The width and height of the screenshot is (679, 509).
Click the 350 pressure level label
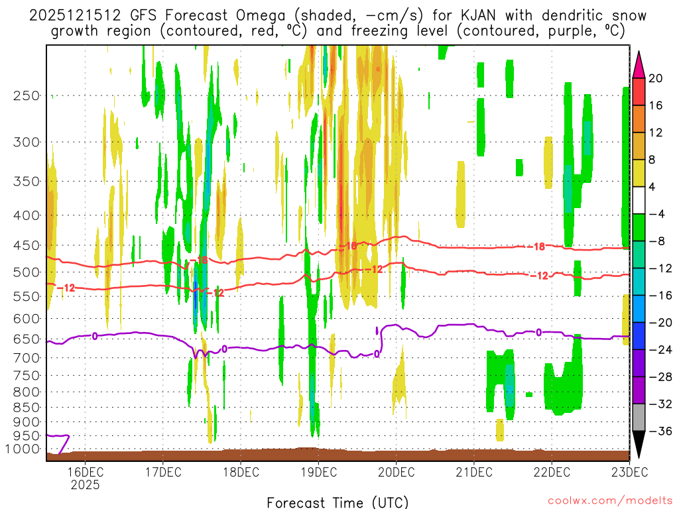point(27,181)
